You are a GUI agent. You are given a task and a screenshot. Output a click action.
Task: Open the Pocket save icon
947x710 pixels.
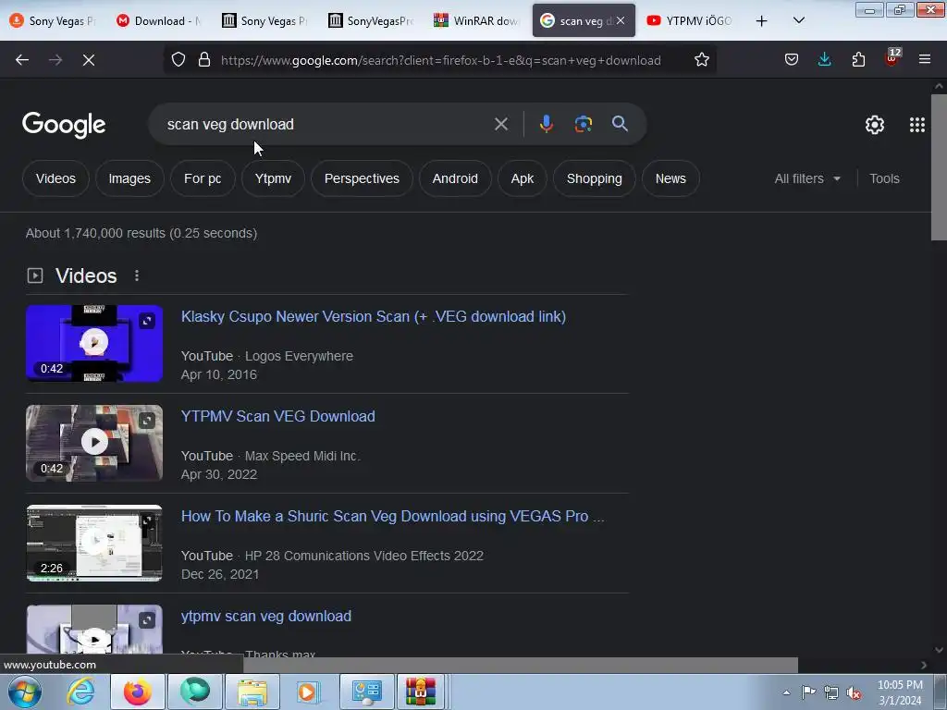(x=792, y=60)
